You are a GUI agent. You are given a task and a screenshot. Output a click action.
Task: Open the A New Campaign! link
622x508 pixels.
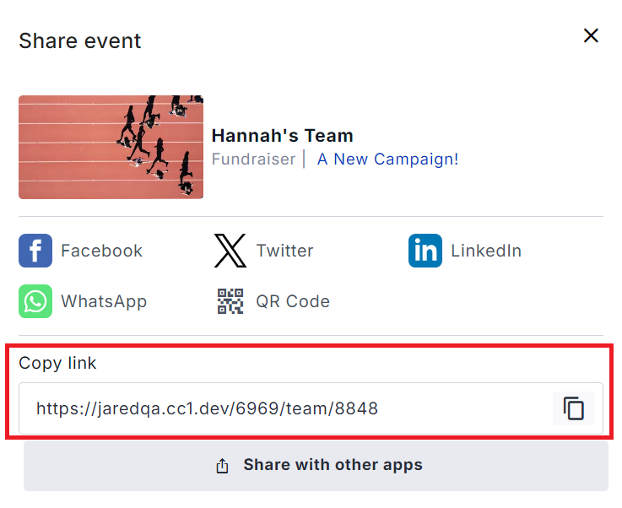(x=388, y=159)
